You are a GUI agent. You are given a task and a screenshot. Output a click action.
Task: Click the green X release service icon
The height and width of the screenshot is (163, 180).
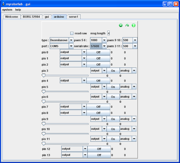click(121, 25)
